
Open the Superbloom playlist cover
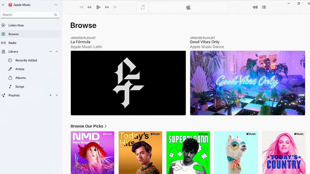188,153
